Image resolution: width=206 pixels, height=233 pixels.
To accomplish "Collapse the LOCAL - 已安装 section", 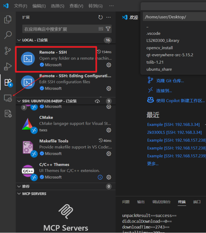I will tap(19, 40).
